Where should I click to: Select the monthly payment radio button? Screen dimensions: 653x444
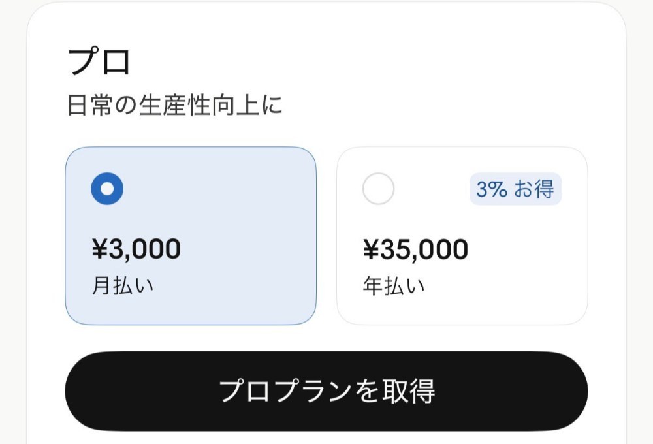[107, 189]
